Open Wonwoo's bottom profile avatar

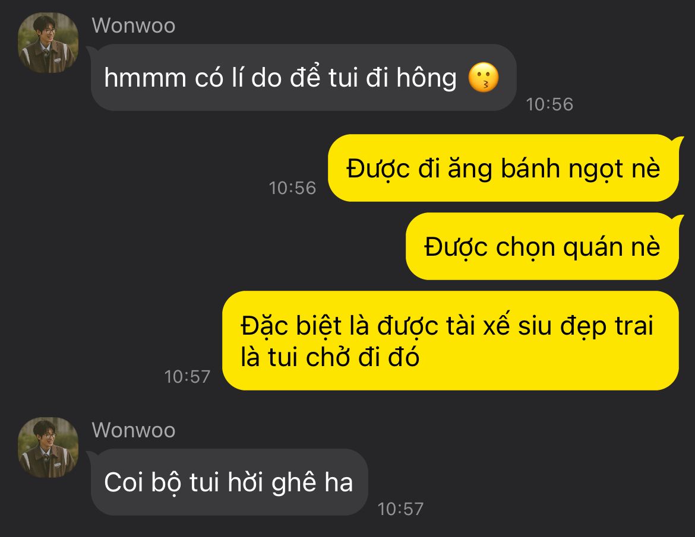(x=48, y=447)
